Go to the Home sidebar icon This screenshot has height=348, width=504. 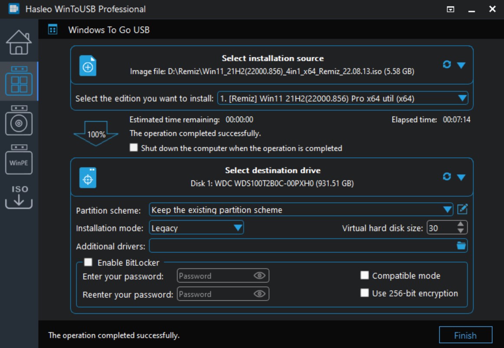(x=19, y=42)
